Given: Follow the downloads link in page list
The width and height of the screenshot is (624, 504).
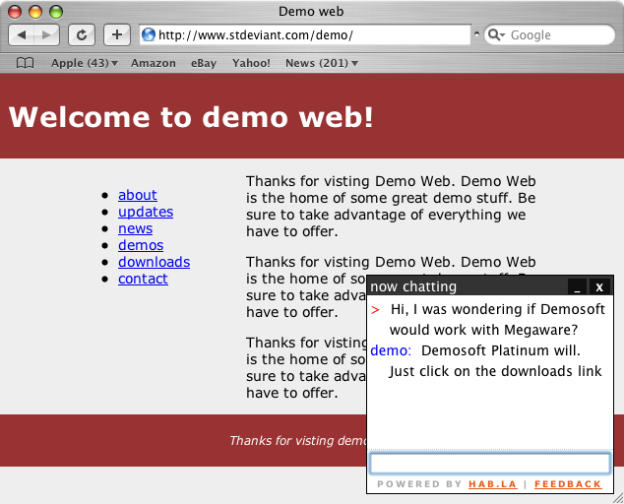Looking at the screenshot, I should click(154, 262).
